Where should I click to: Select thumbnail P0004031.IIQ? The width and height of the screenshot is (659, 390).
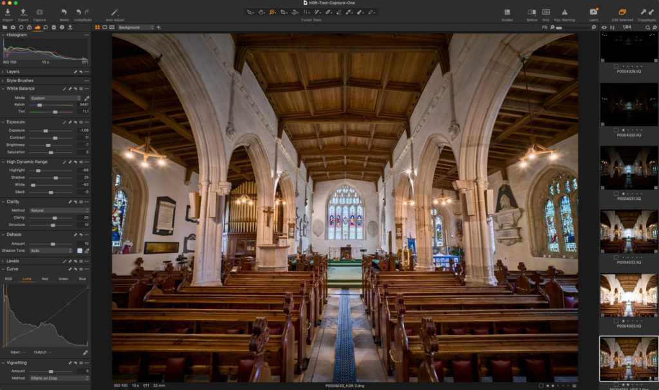pos(629,168)
